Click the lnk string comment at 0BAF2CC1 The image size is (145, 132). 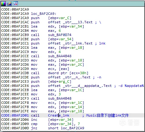[x=102, y=43]
